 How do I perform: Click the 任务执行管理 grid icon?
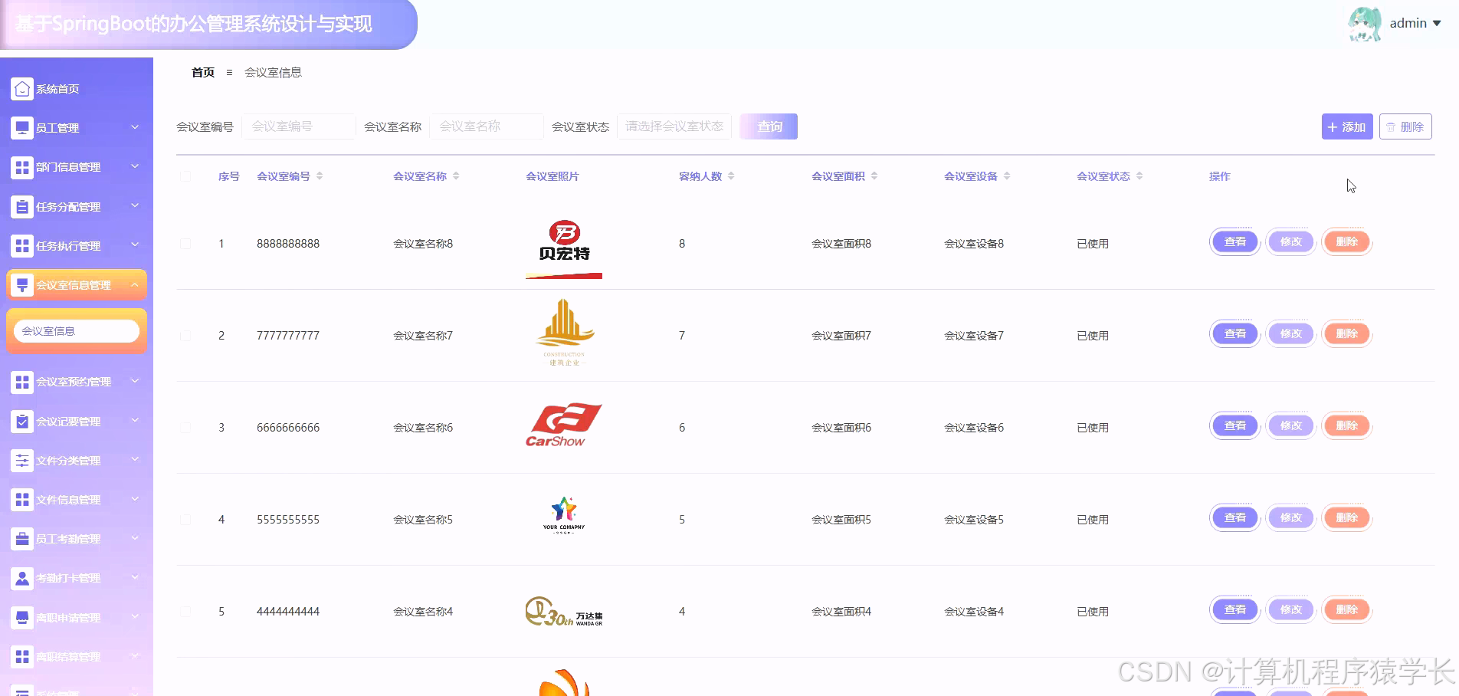pos(22,246)
